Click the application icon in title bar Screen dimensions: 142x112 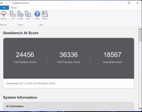tap(2, 3)
